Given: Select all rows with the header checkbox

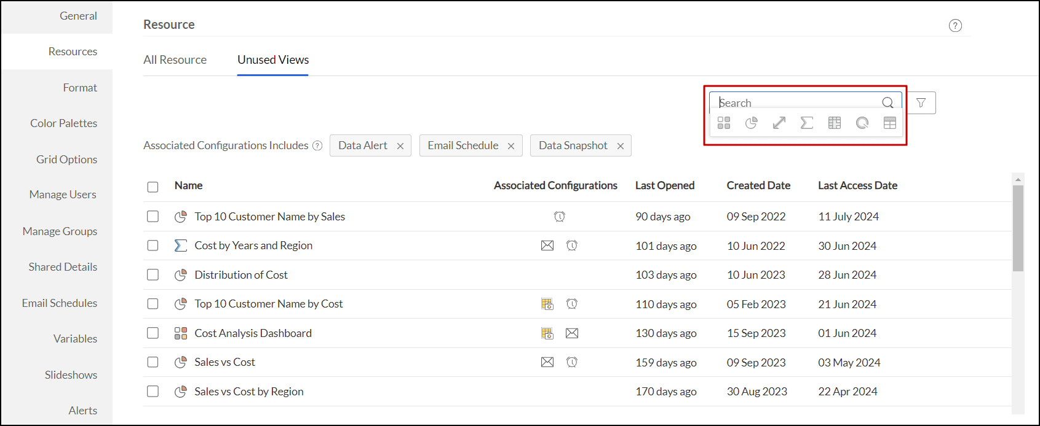Looking at the screenshot, I should 153,187.
